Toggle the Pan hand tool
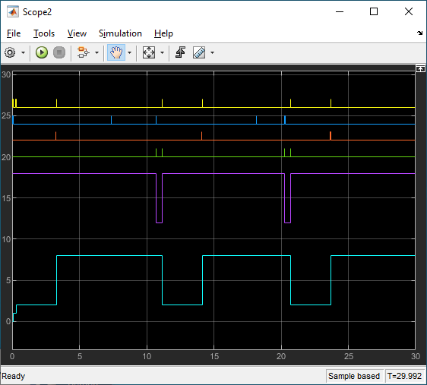Viewport: 427px width, 385px height. [116, 52]
